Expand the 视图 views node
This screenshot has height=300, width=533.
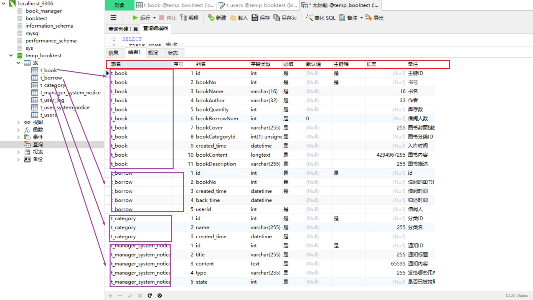click(x=18, y=122)
